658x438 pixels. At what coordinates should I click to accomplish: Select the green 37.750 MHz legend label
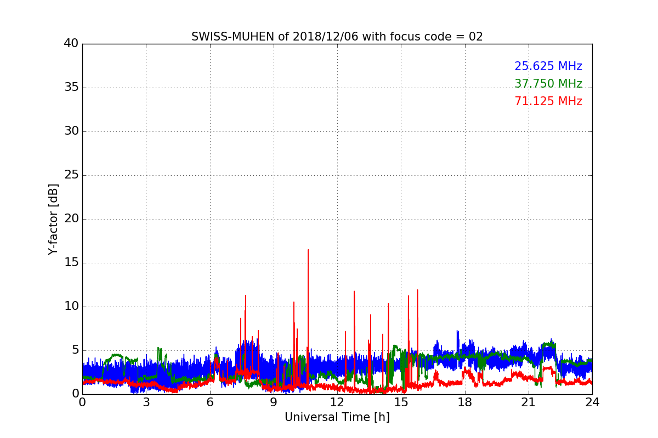point(548,84)
